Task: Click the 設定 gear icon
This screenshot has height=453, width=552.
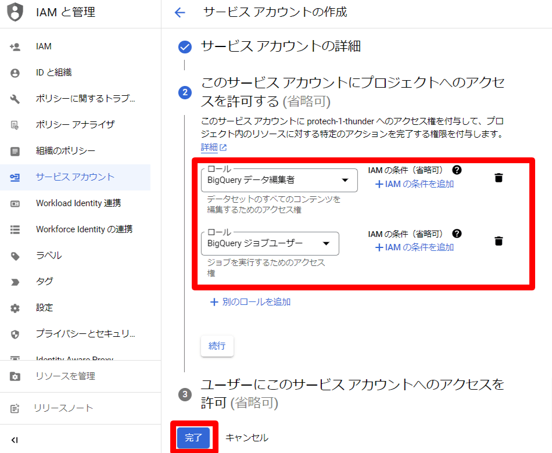Action: [x=15, y=308]
